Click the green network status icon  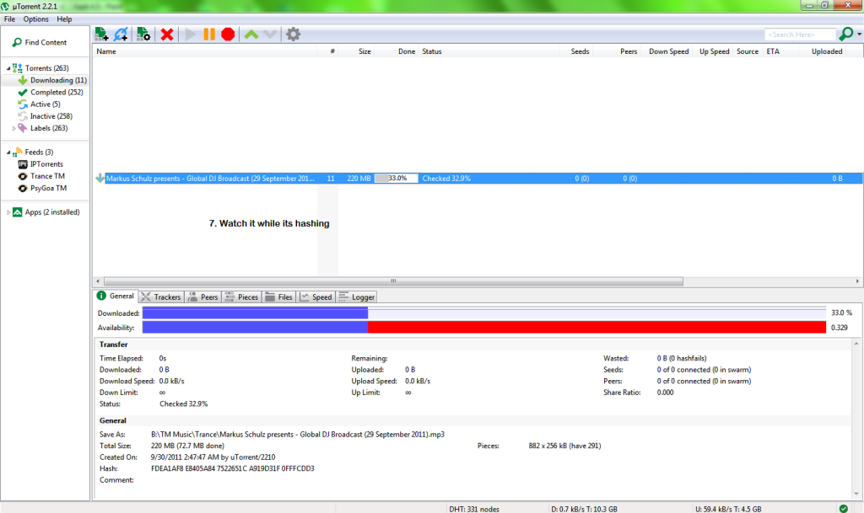click(843, 509)
